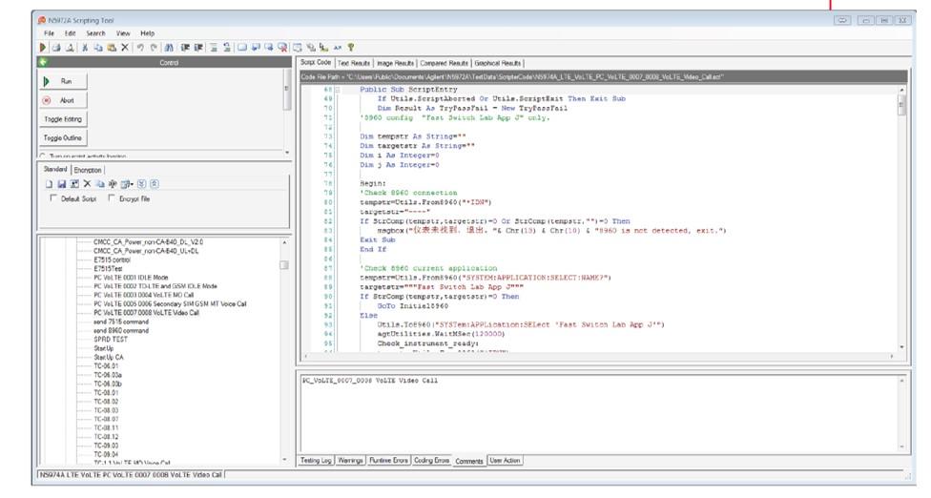Image resolution: width=931 pixels, height=498 pixels.
Task: Click the Toggle Outline button
Action: coord(64,138)
